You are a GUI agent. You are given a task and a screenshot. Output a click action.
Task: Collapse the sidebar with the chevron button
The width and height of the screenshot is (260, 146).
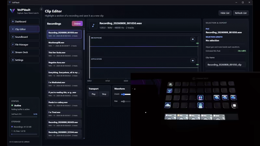[x=41, y=9]
